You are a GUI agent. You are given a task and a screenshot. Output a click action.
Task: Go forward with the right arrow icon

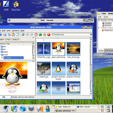click(x=32, y=34)
